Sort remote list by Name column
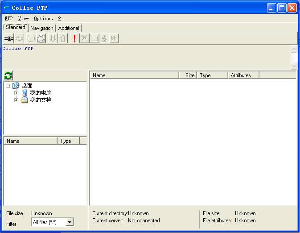This screenshot has width=300, height=233. (x=134, y=75)
